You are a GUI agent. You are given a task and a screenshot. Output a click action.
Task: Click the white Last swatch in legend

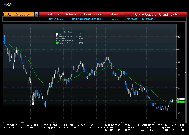click(57, 34)
